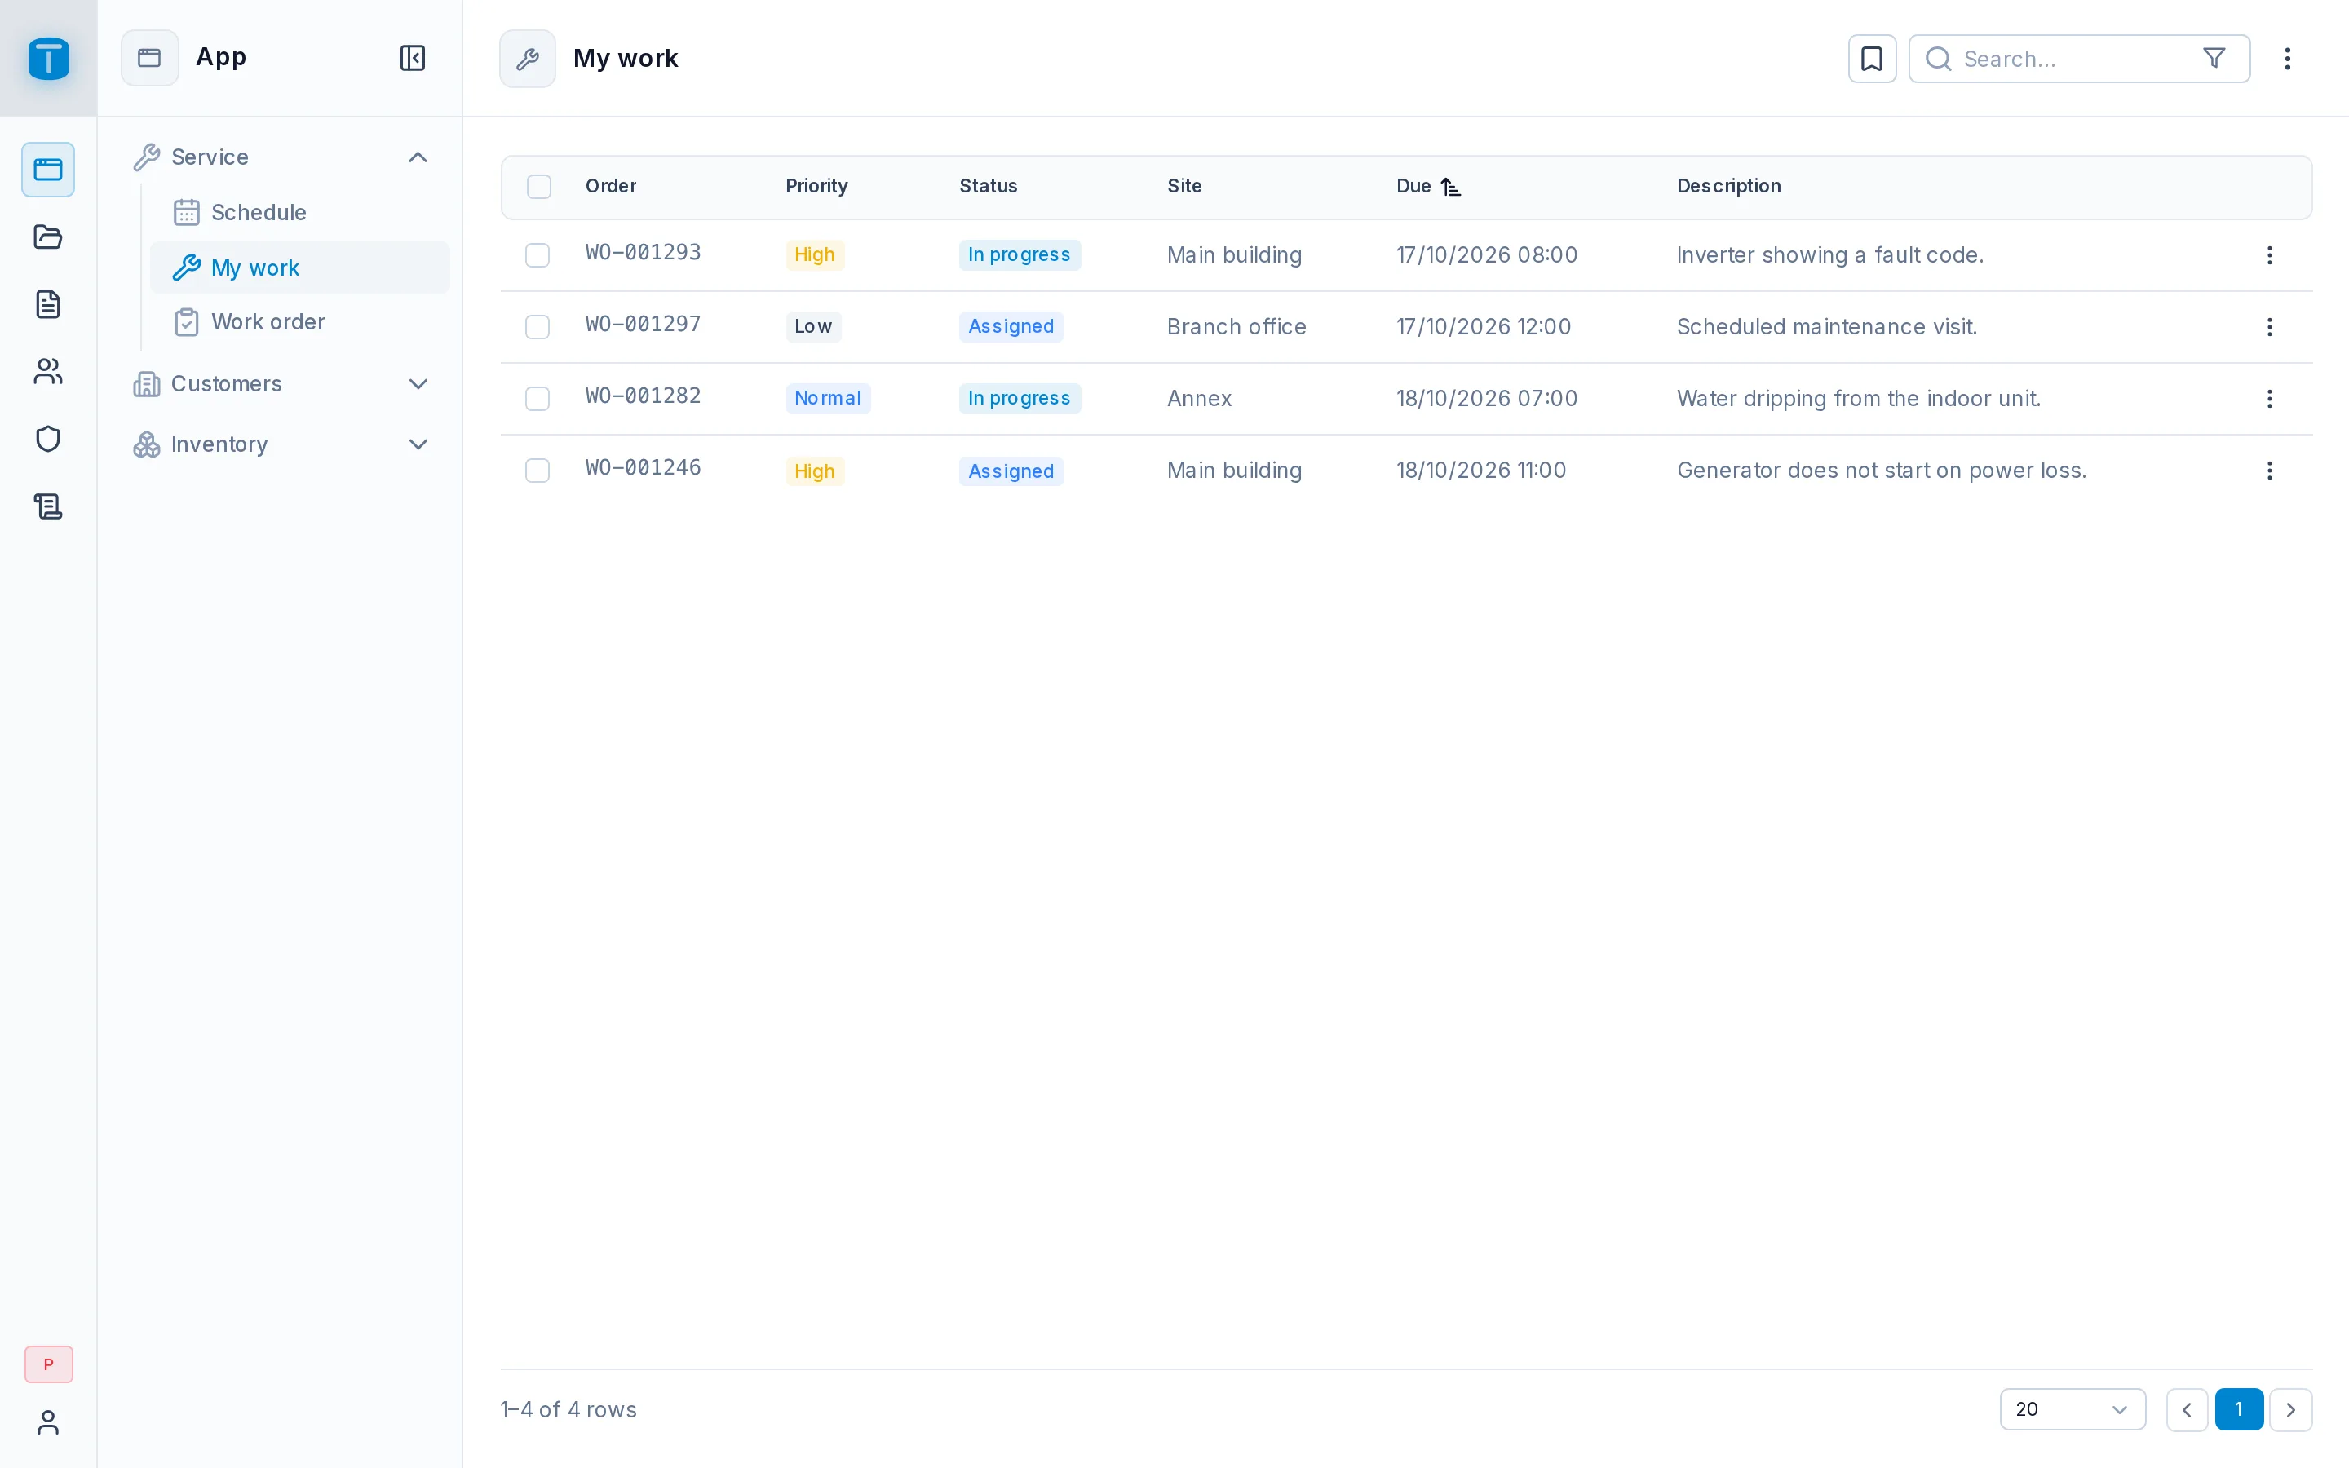This screenshot has width=2349, height=1468.
Task: Open the document icon in left rail
Action: pos(49,304)
